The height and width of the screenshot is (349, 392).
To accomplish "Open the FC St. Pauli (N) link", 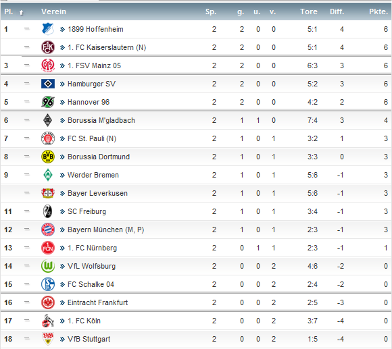I will [92, 138].
